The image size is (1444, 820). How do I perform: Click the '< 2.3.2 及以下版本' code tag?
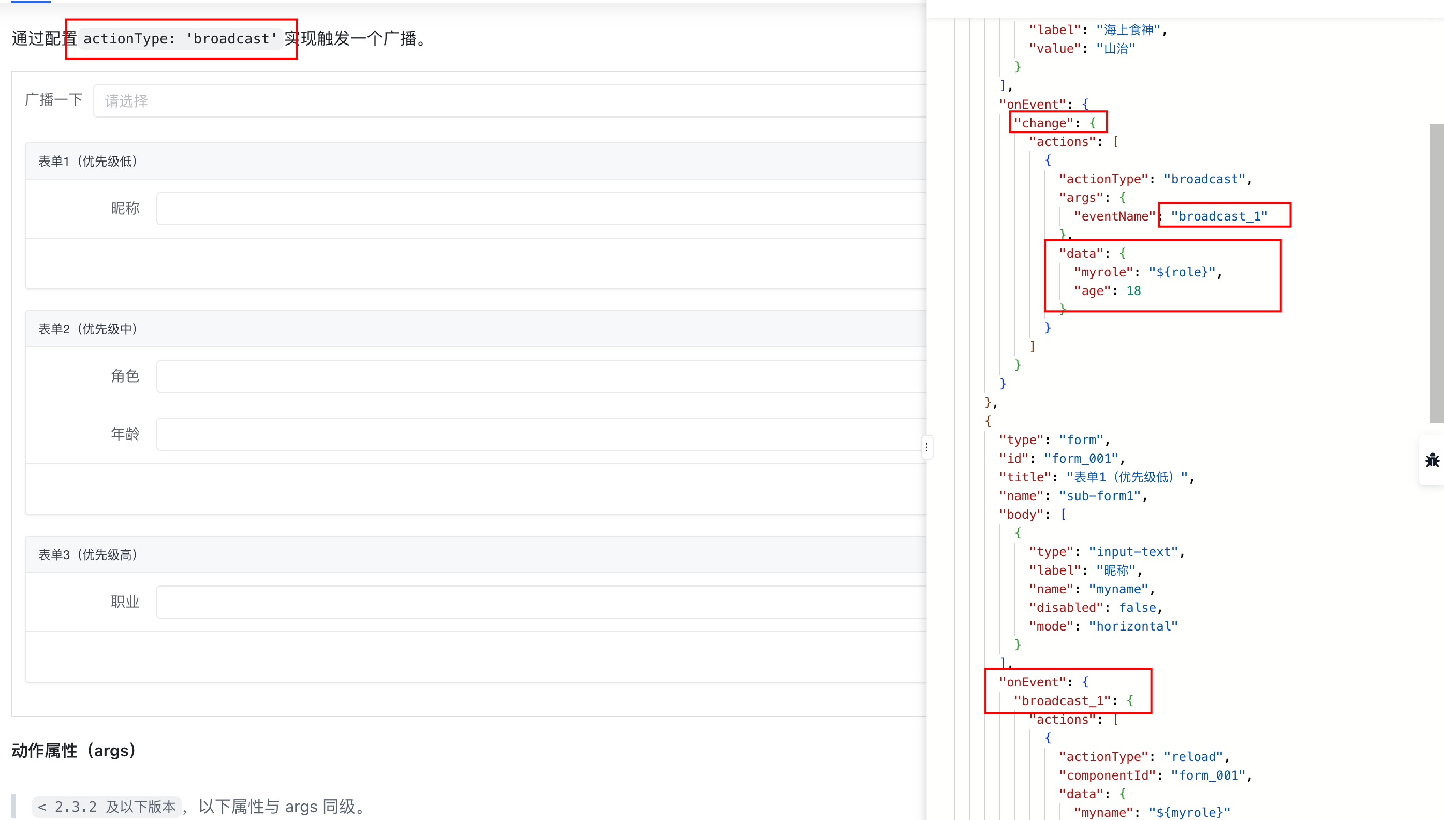tap(107, 807)
